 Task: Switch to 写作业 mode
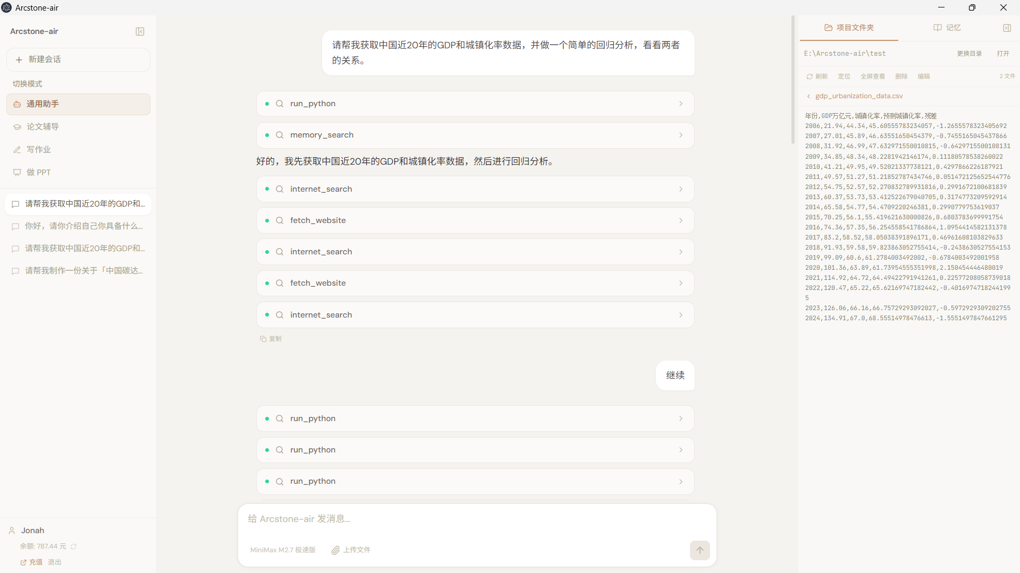pyautogui.click(x=38, y=149)
